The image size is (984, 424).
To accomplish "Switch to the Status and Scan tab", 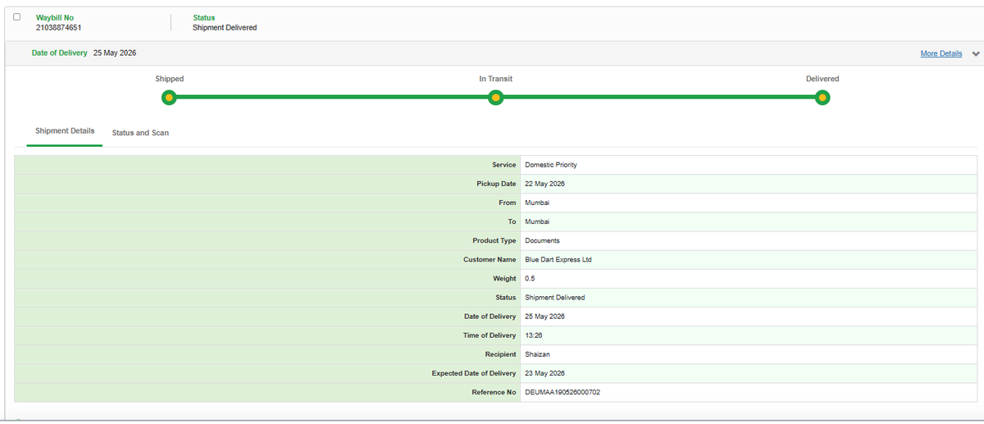I will pos(140,133).
